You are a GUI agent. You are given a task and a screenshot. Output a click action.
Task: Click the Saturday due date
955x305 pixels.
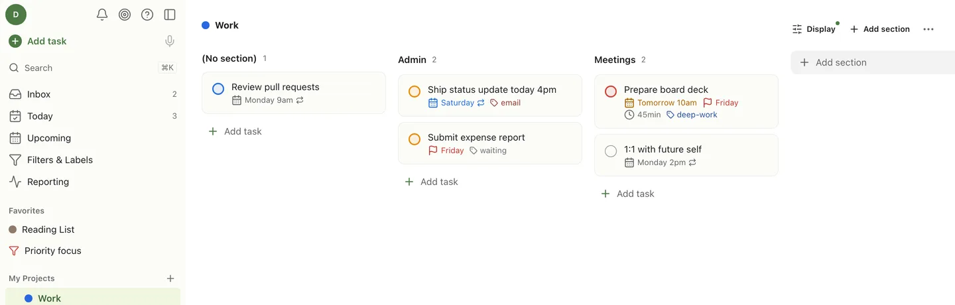click(457, 103)
